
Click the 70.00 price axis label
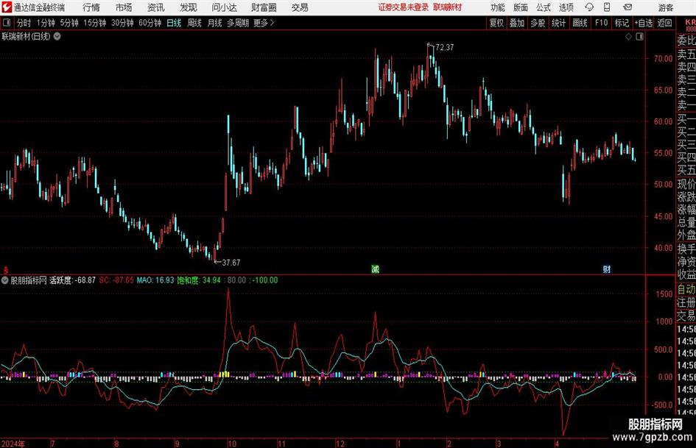pos(663,59)
